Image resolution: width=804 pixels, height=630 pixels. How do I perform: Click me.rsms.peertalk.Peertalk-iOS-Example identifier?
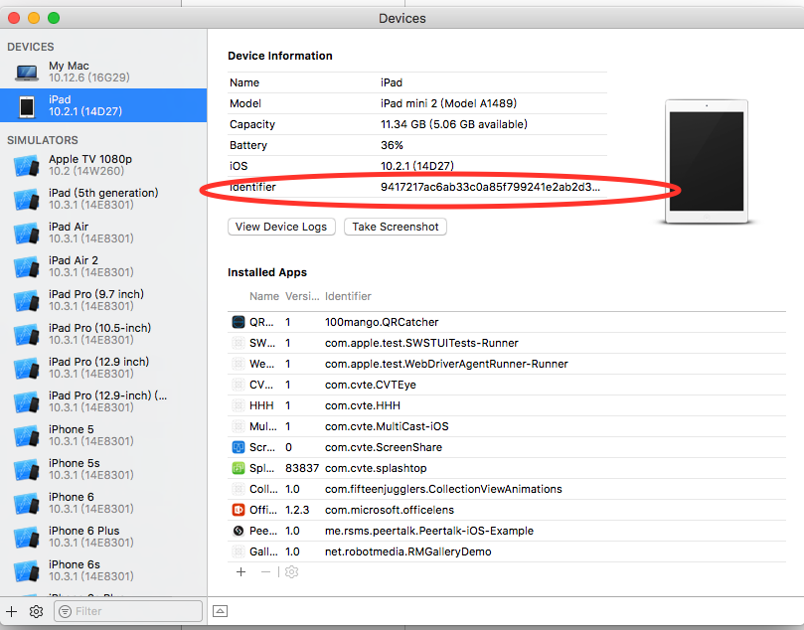click(429, 531)
